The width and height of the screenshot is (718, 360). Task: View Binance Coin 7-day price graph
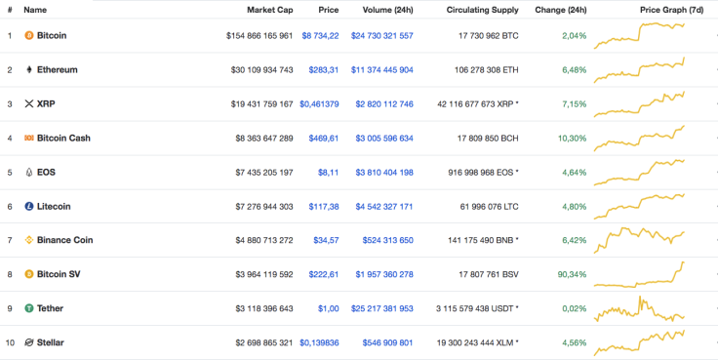coord(639,240)
